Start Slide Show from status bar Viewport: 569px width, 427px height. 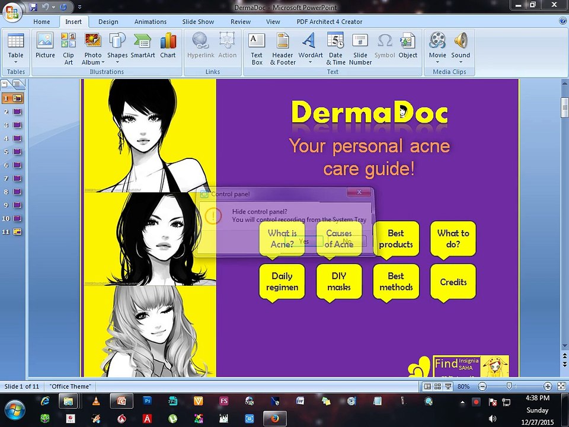(x=448, y=386)
